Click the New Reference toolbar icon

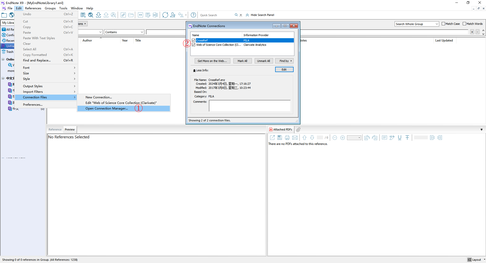[83, 15]
